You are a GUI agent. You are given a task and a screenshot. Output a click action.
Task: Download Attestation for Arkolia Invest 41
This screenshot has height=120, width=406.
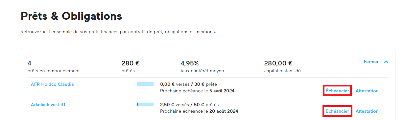[x=367, y=111]
